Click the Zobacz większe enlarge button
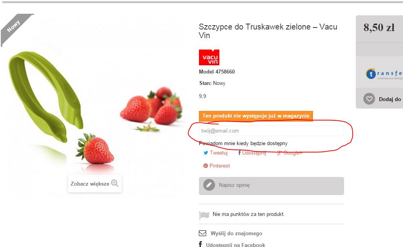 [95, 184]
